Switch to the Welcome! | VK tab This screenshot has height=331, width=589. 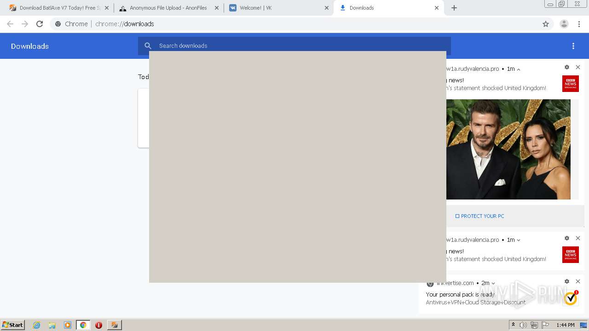[x=278, y=8]
